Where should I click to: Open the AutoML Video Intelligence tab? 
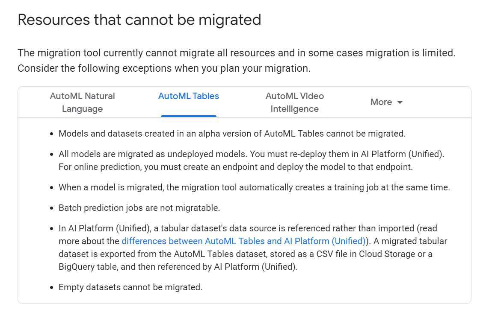294,102
